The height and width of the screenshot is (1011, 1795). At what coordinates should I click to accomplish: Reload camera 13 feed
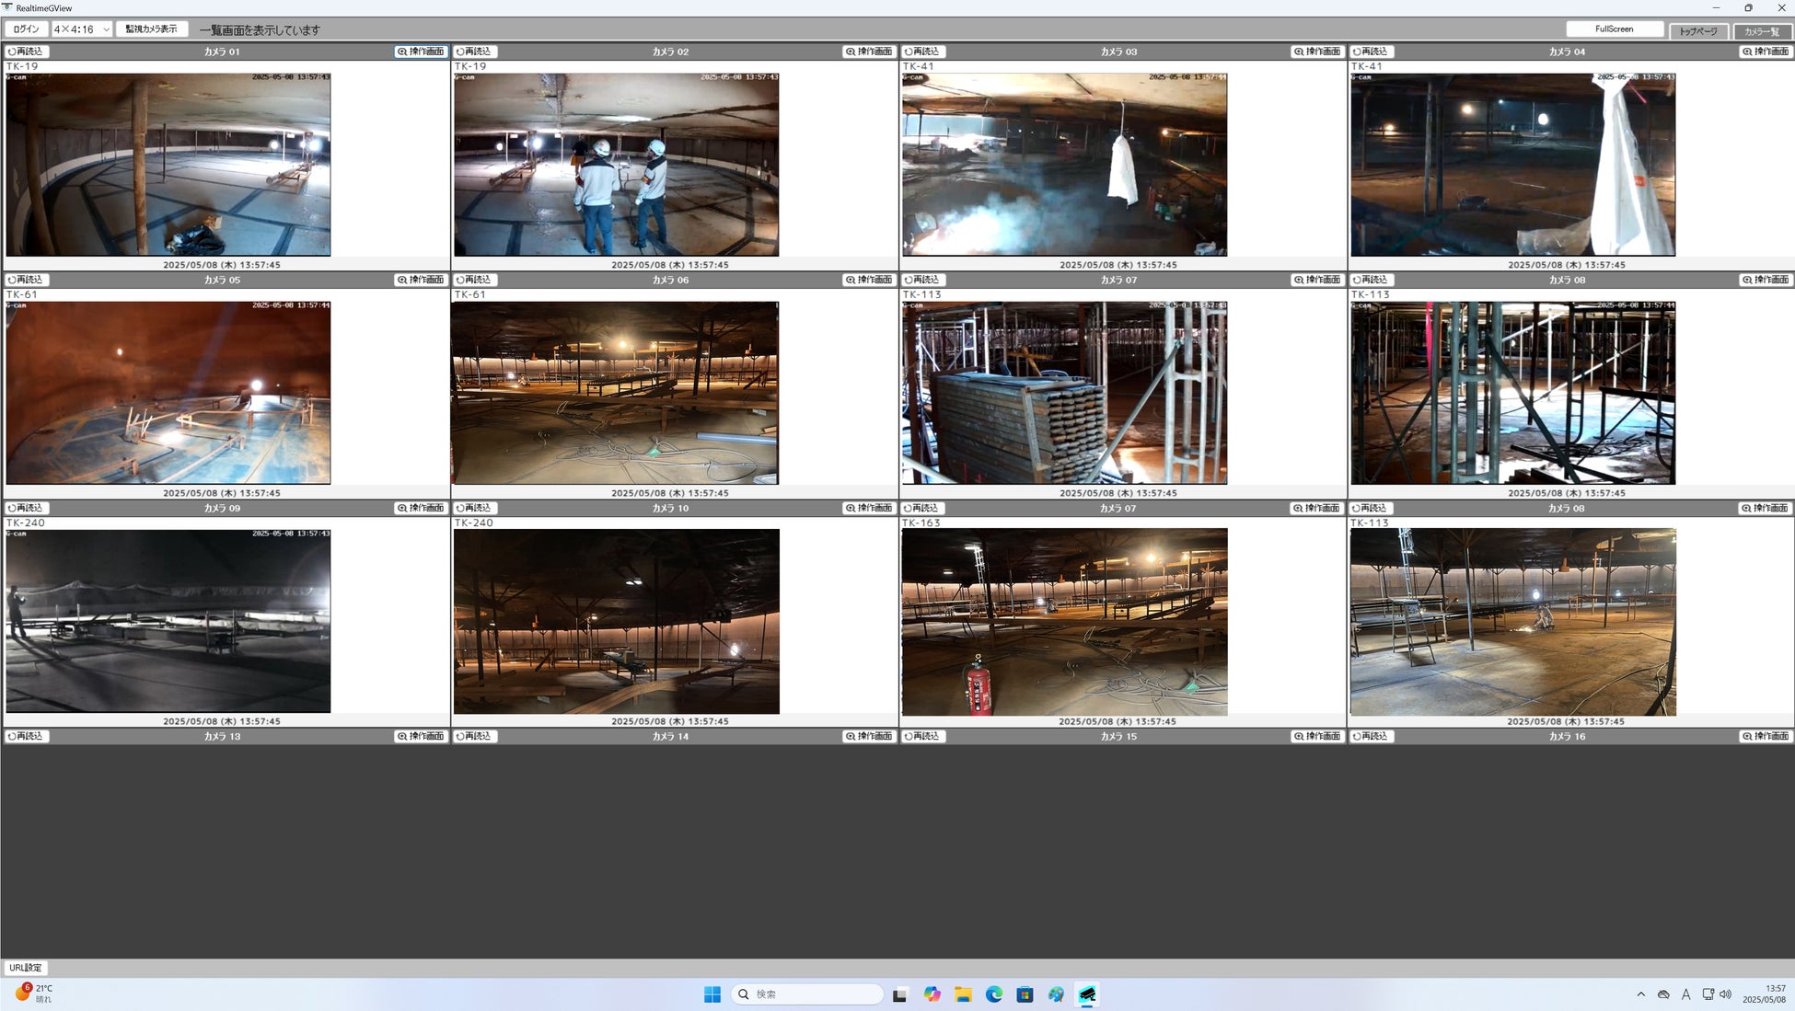click(27, 736)
